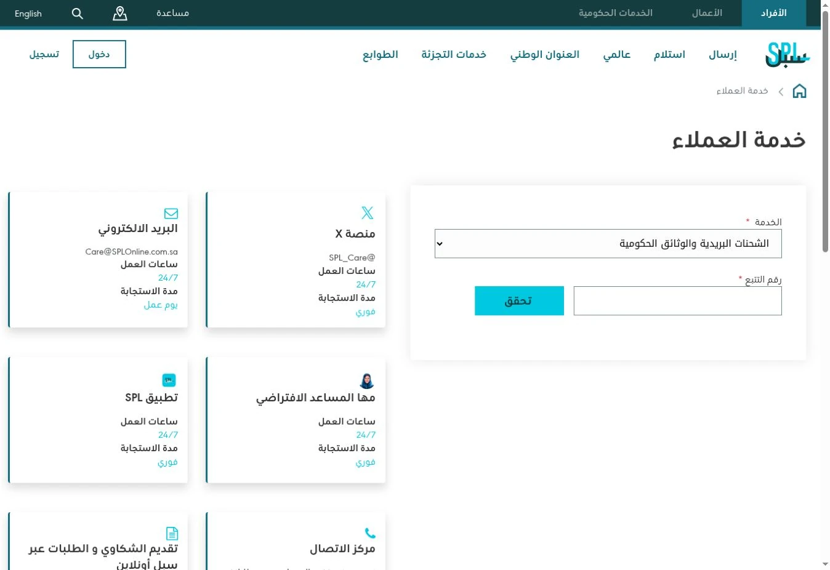Open the عالمي menu
This screenshot has width=830, height=570.
[x=617, y=55]
